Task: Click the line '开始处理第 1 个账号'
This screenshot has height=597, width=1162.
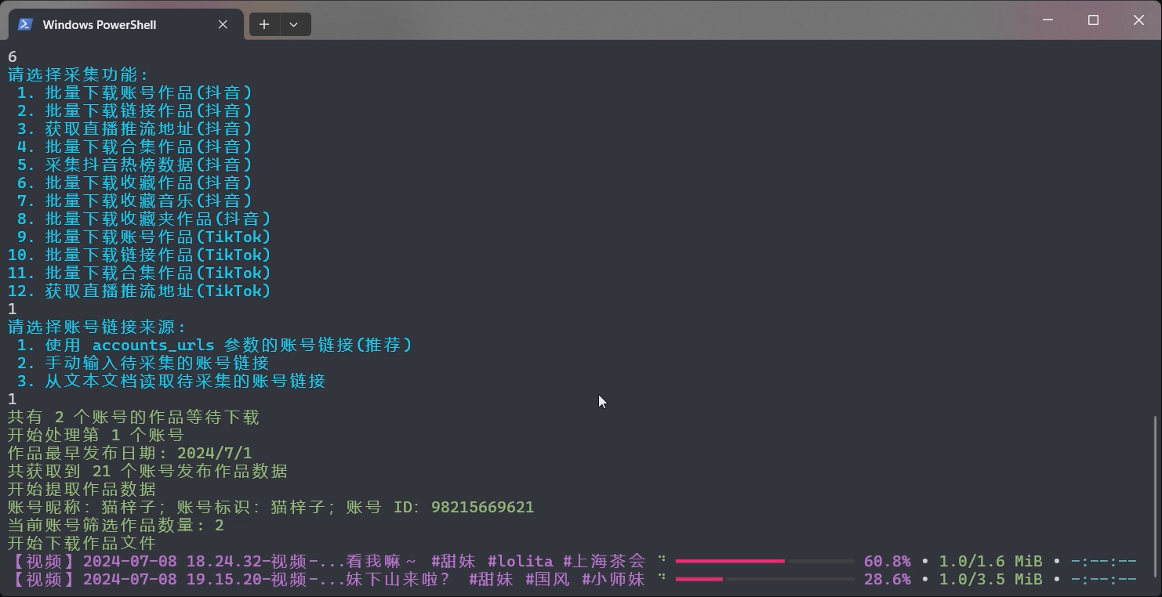Action: click(96, 435)
